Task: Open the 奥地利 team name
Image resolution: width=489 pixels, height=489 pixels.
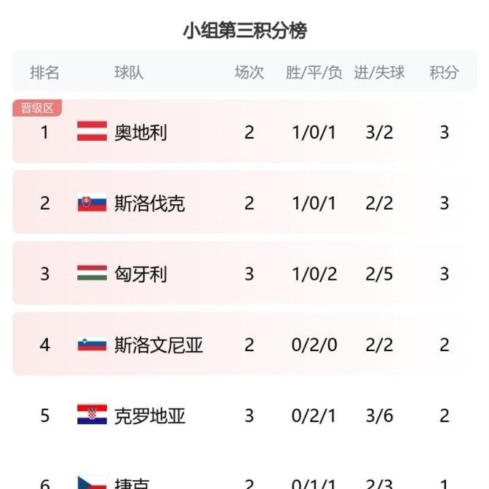Action: pyautogui.click(x=141, y=132)
